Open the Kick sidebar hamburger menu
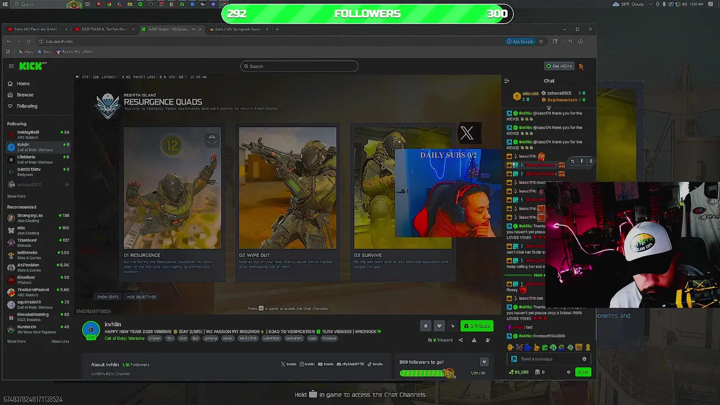 11,66
